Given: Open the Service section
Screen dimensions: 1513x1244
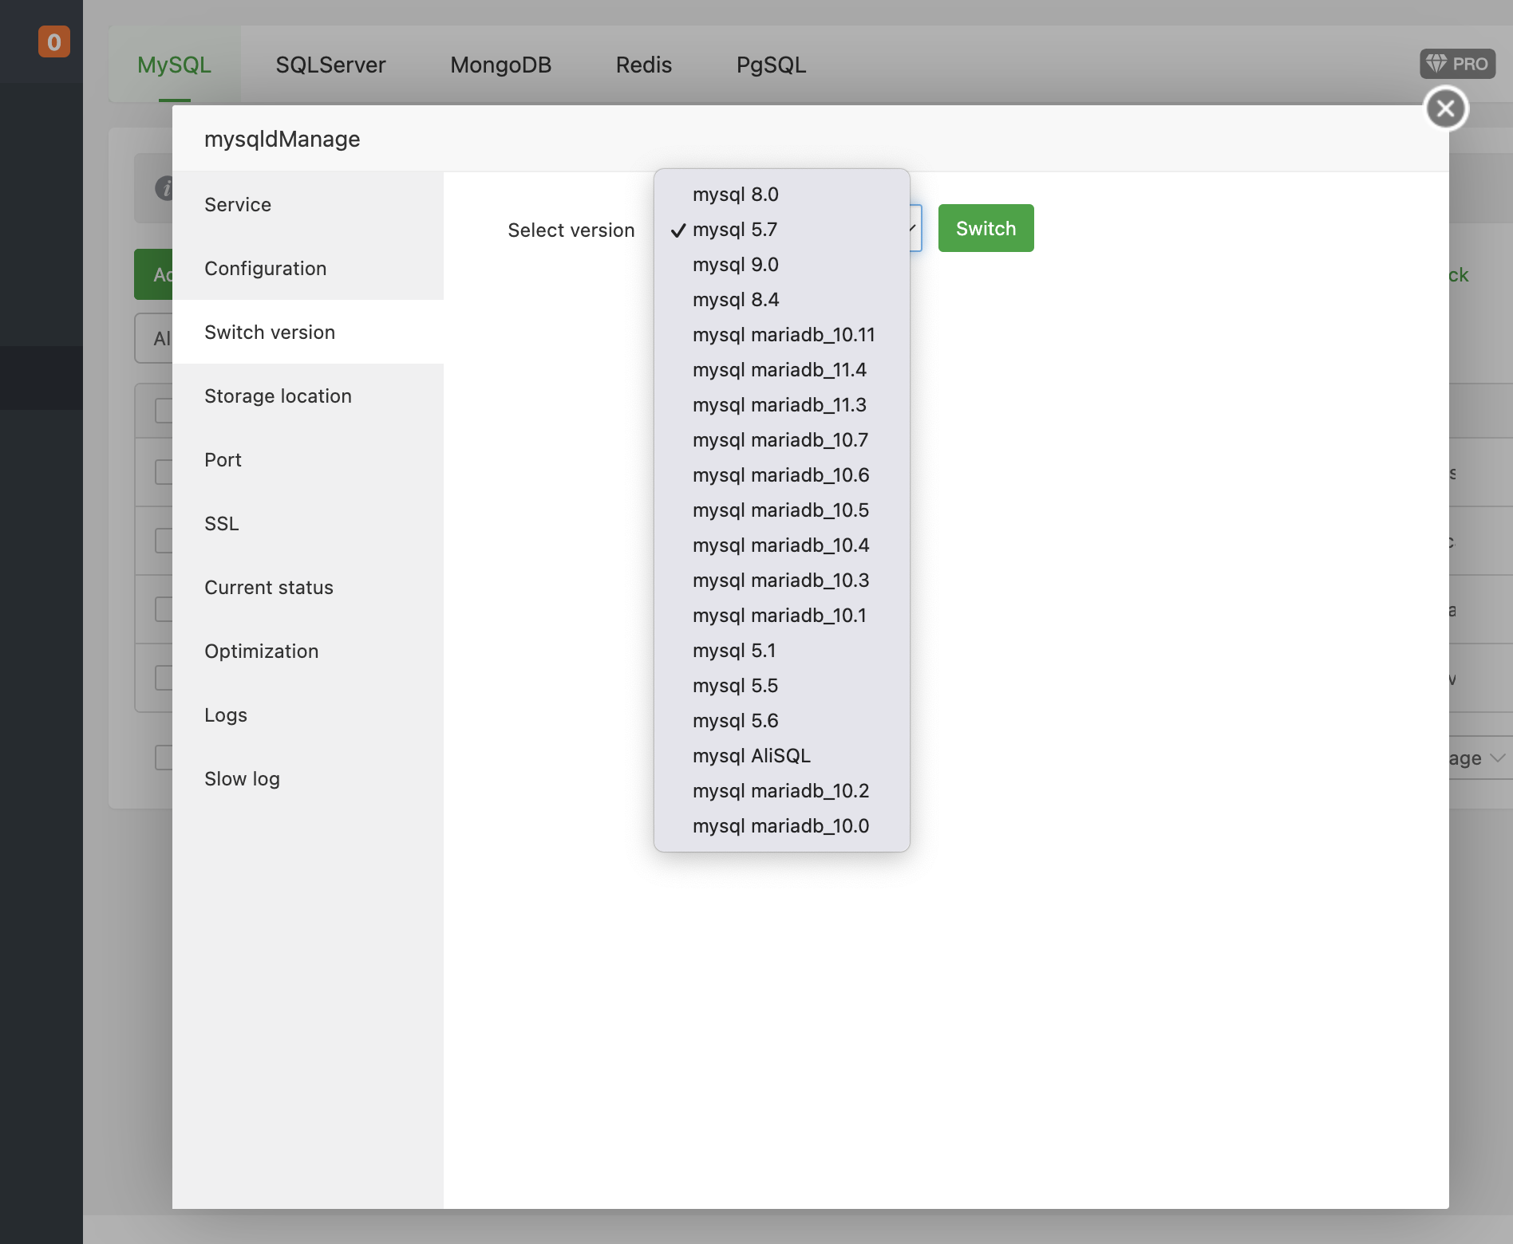Looking at the screenshot, I should (238, 205).
